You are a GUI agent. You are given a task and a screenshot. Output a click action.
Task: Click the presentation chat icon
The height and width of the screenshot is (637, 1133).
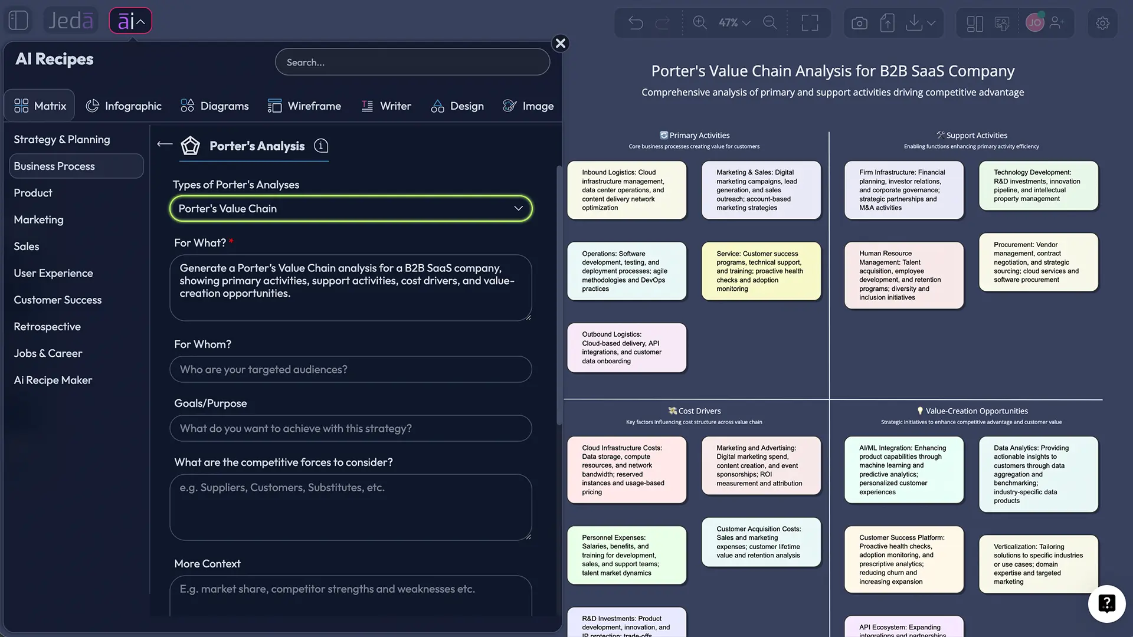pos(1002,24)
